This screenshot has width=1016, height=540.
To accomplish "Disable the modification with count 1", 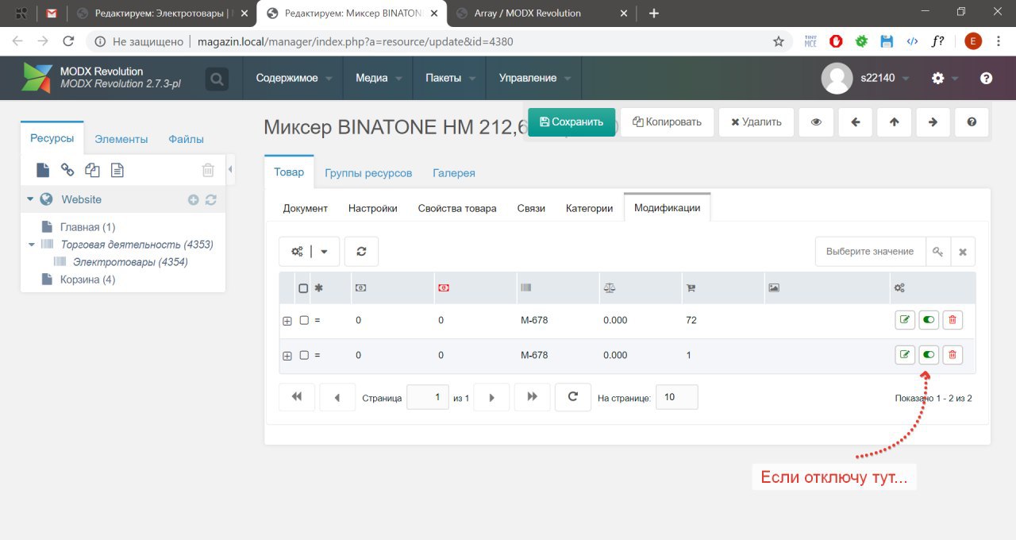I will (x=929, y=355).
